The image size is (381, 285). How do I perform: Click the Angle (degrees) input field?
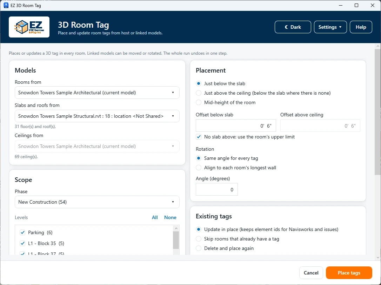217,189
